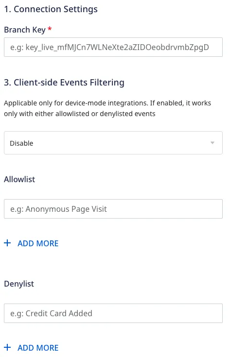The height and width of the screenshot is (357, 229).
Task: Click ADD MORE under the Denylist section
Action: 38,348
